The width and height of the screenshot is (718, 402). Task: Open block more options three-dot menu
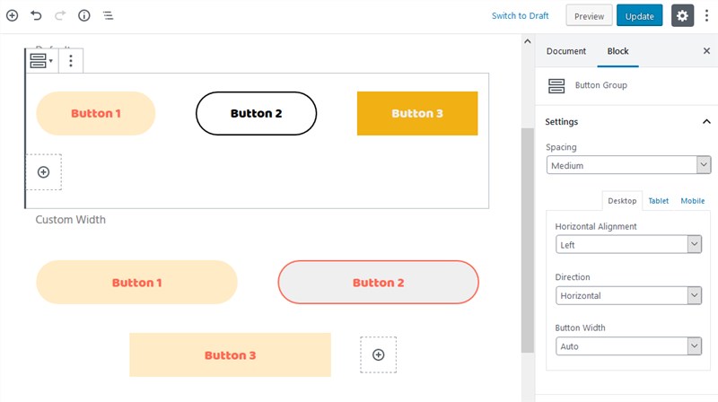tap(71, 60)
